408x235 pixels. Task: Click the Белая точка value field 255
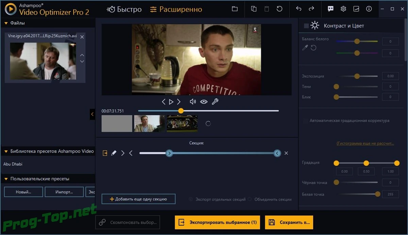pyautogui.click(x=390, y=194)
